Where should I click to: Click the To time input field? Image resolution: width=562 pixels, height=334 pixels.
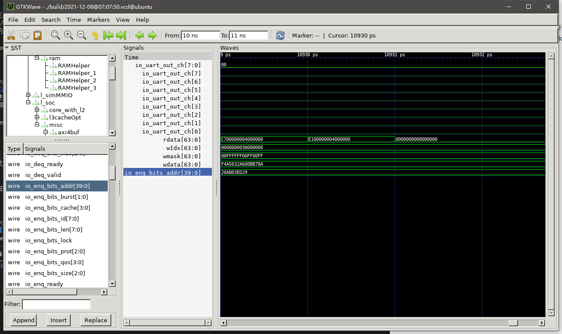249,35
